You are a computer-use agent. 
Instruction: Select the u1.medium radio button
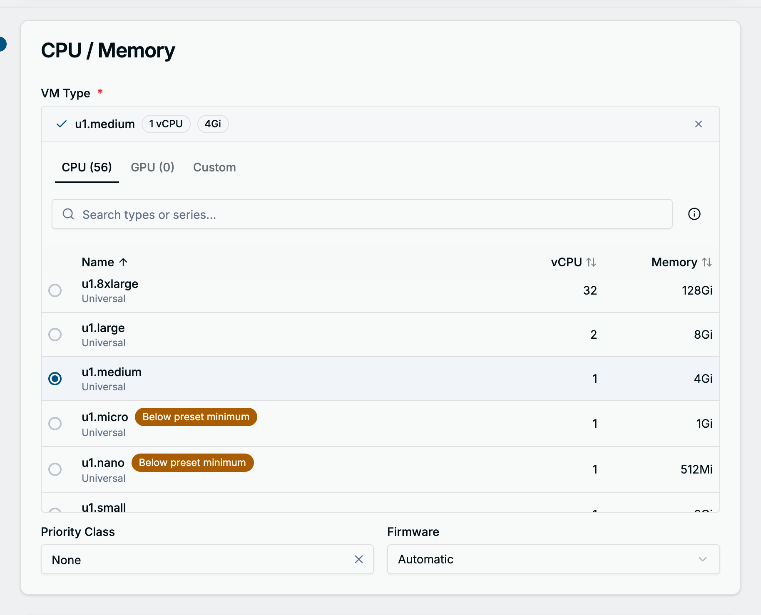[x=55, y=379]
